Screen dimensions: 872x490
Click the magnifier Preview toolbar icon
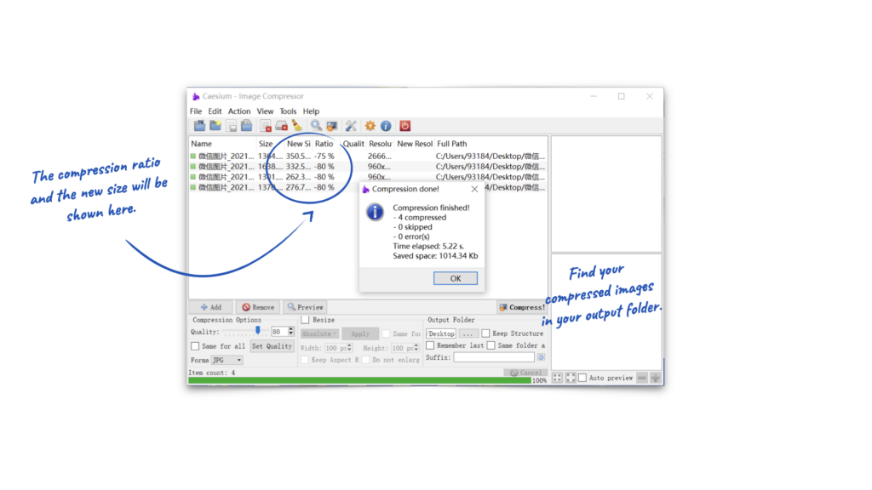(316, 126)
